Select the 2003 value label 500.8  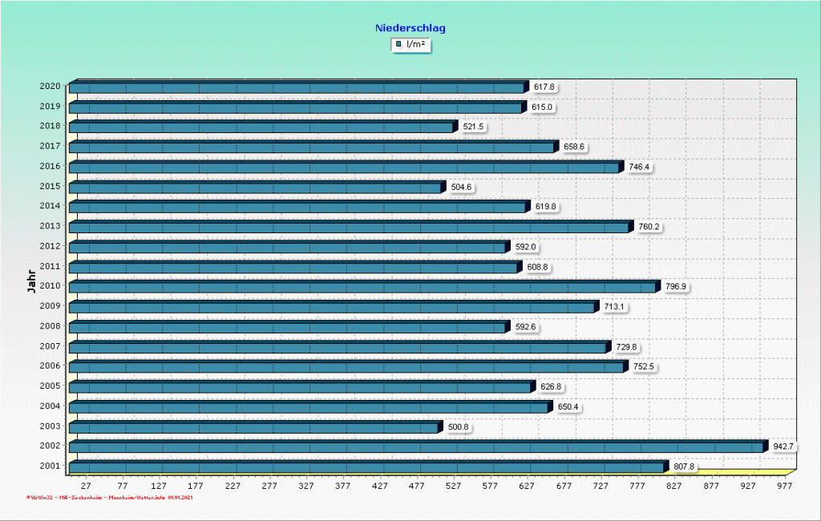[x=458, y=427]
